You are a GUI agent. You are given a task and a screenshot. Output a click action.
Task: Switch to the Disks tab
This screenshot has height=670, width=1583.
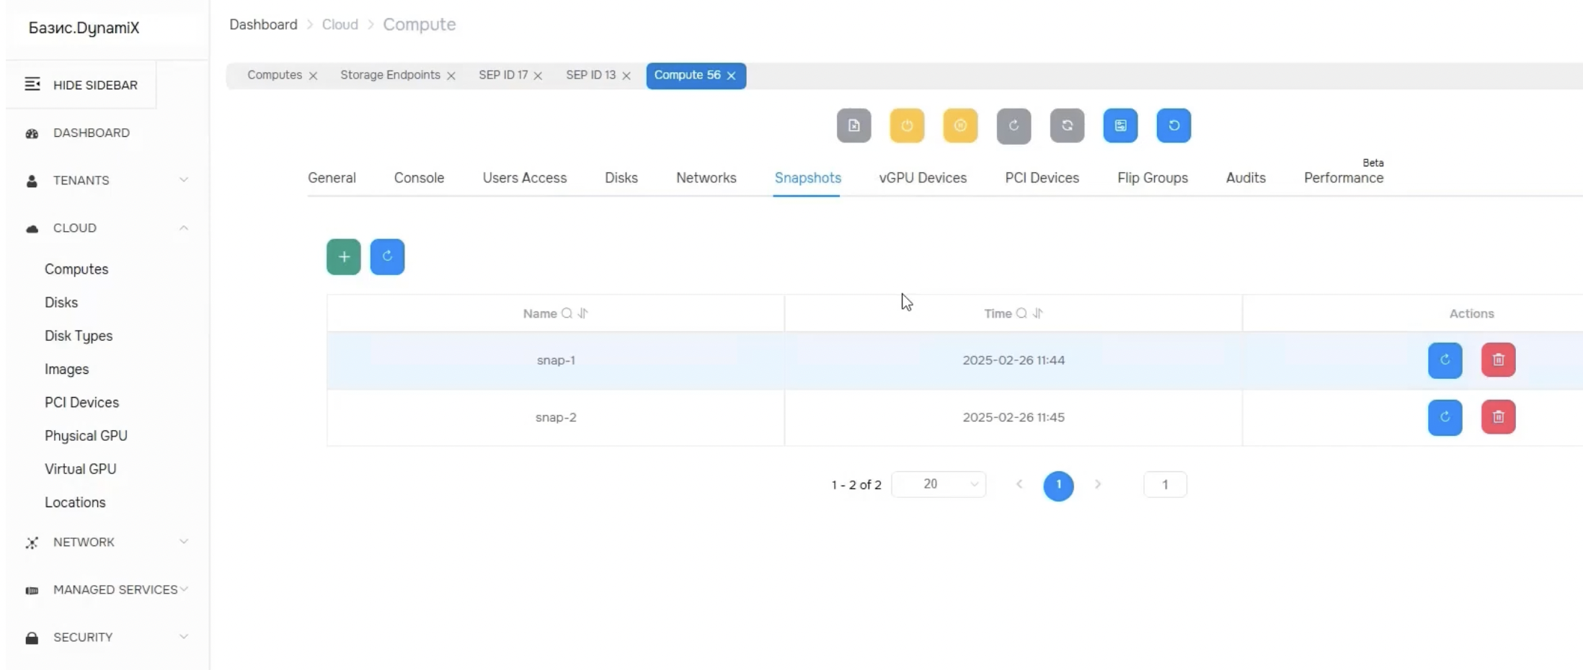[621, 178]
